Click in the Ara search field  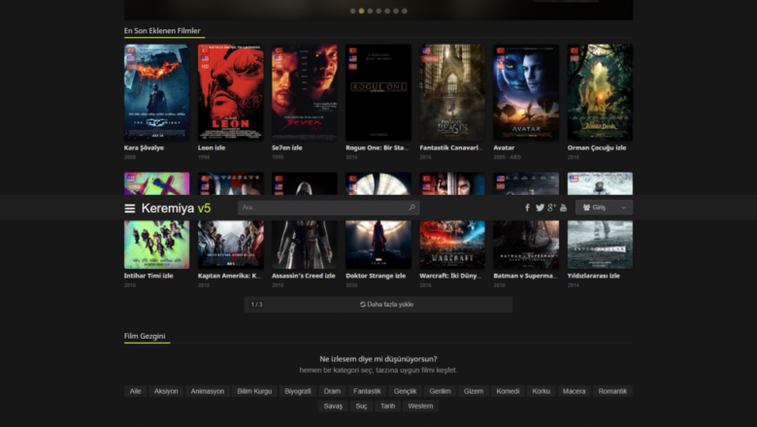(x=320, y=208)
